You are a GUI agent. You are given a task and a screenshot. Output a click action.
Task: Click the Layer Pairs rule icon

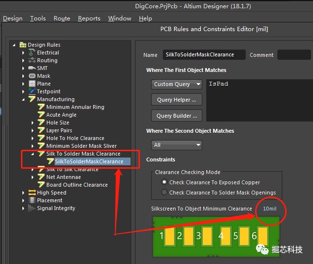(41, 130)
